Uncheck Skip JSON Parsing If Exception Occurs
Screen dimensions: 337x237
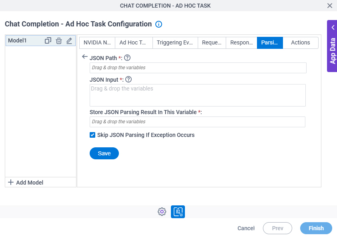[x=92, y=135]
